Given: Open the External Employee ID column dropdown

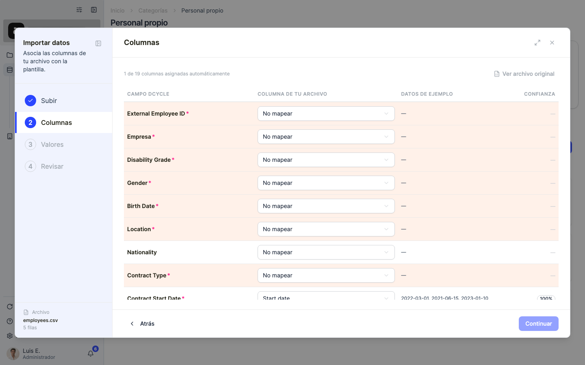Looking at the screenshot, I should (x=326, y=114).
